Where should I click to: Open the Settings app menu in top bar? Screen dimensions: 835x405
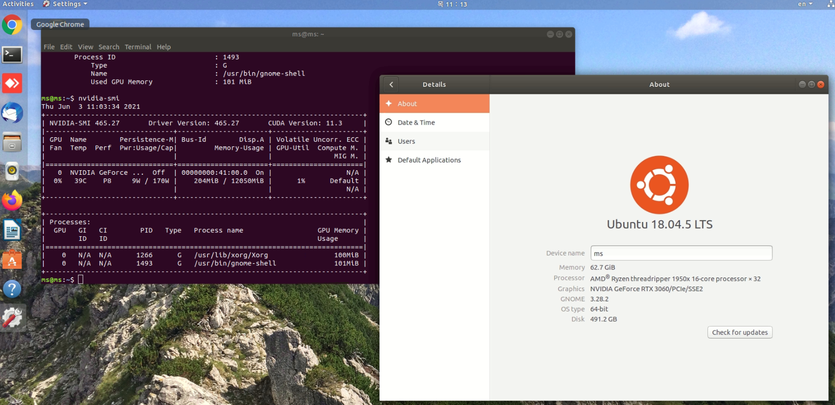(66, 4)
